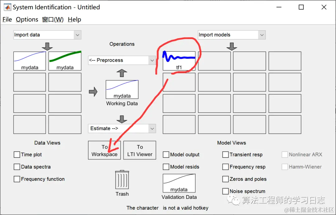Click the empty data slot below thin-line mydata
The image size is (336, 215).
(30, 82)
